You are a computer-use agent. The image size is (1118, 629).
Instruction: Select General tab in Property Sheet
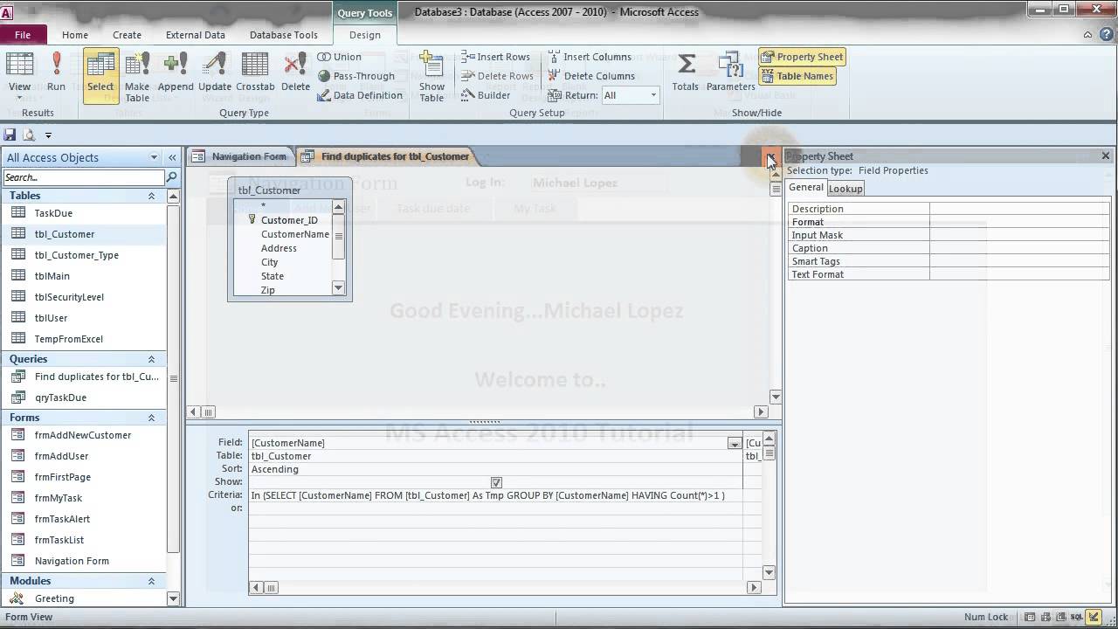[806, 187]
